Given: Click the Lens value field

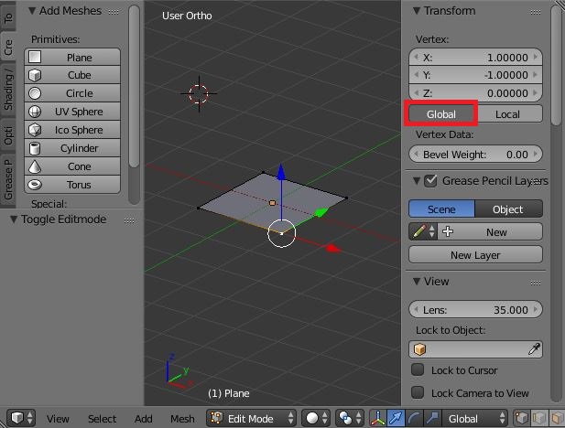Looking at the screenshot, I should pos(475,309).
